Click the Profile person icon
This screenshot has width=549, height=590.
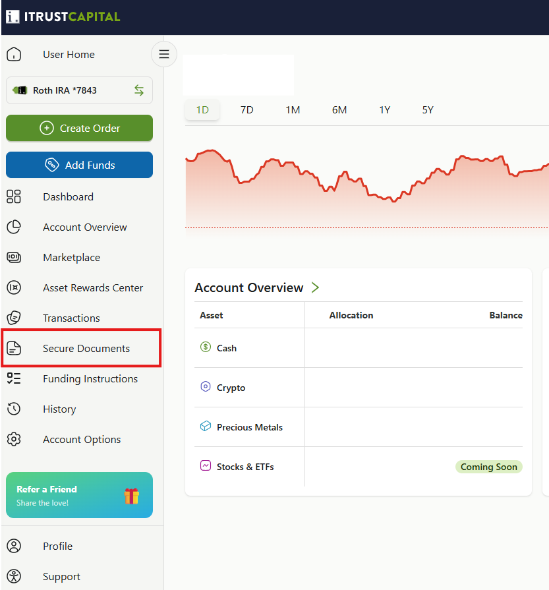14,546
